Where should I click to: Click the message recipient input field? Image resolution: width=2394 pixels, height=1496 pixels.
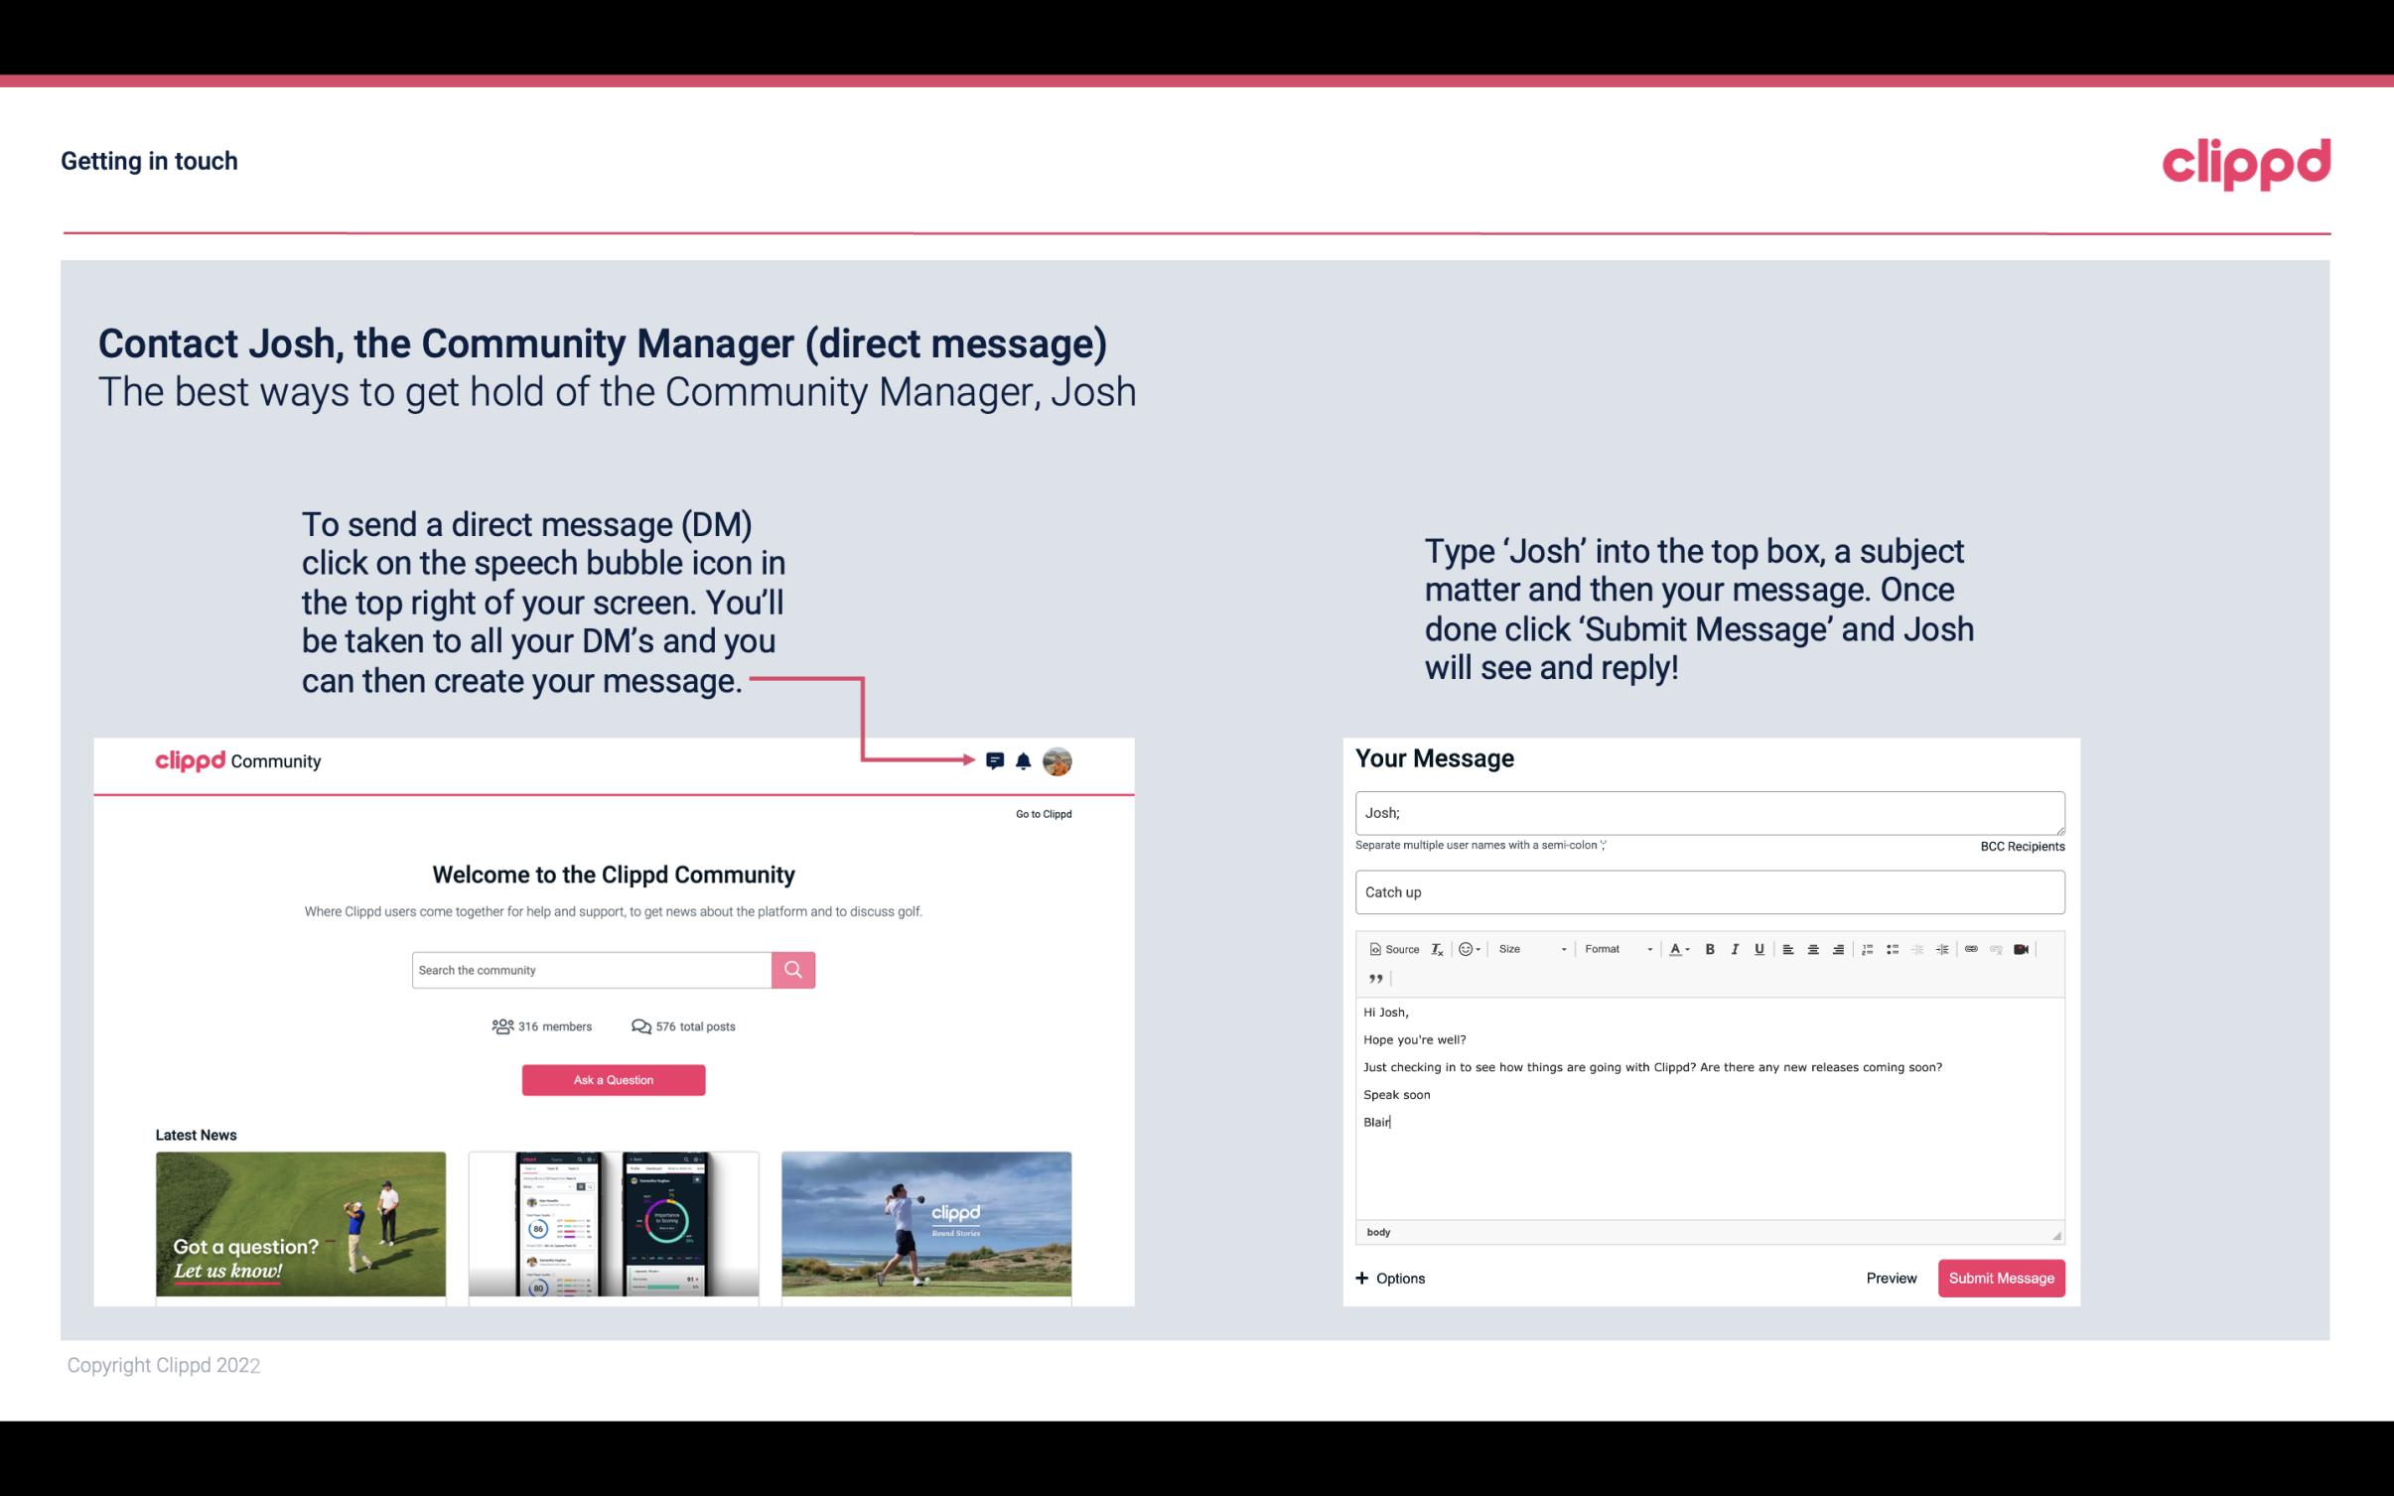[1708, 810]
